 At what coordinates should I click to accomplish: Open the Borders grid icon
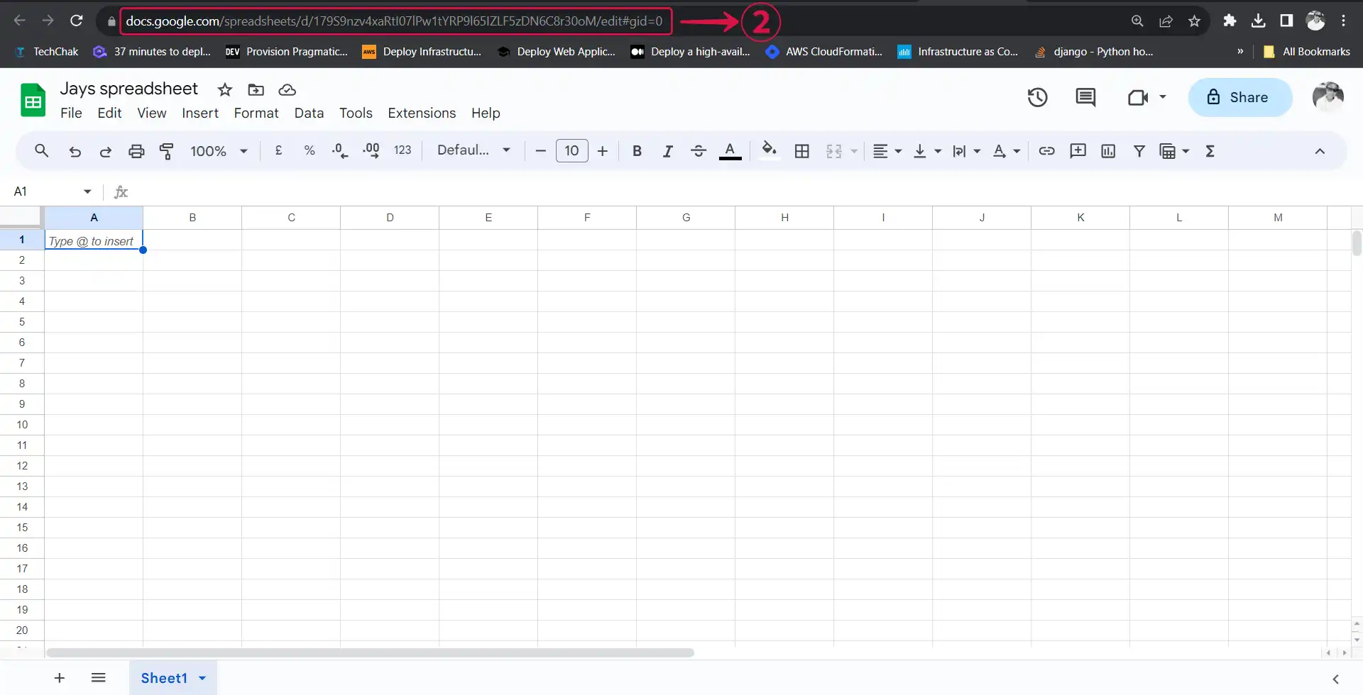coord(802,151)
